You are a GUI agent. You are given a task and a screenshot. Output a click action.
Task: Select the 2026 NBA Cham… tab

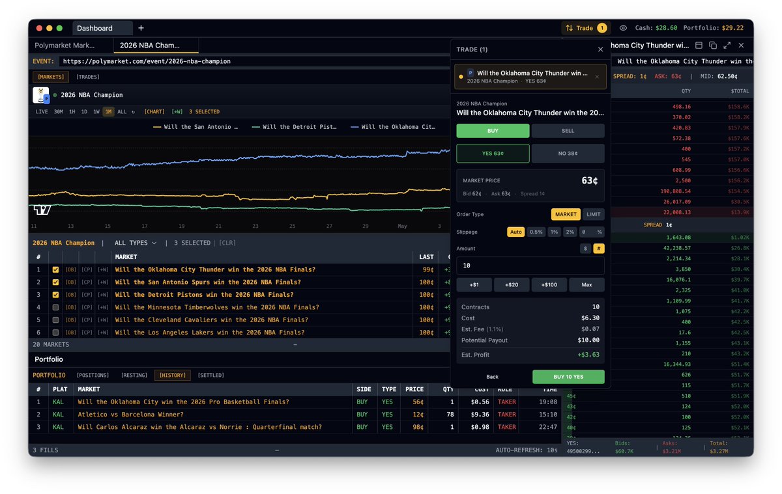click(x=156, y=46)
